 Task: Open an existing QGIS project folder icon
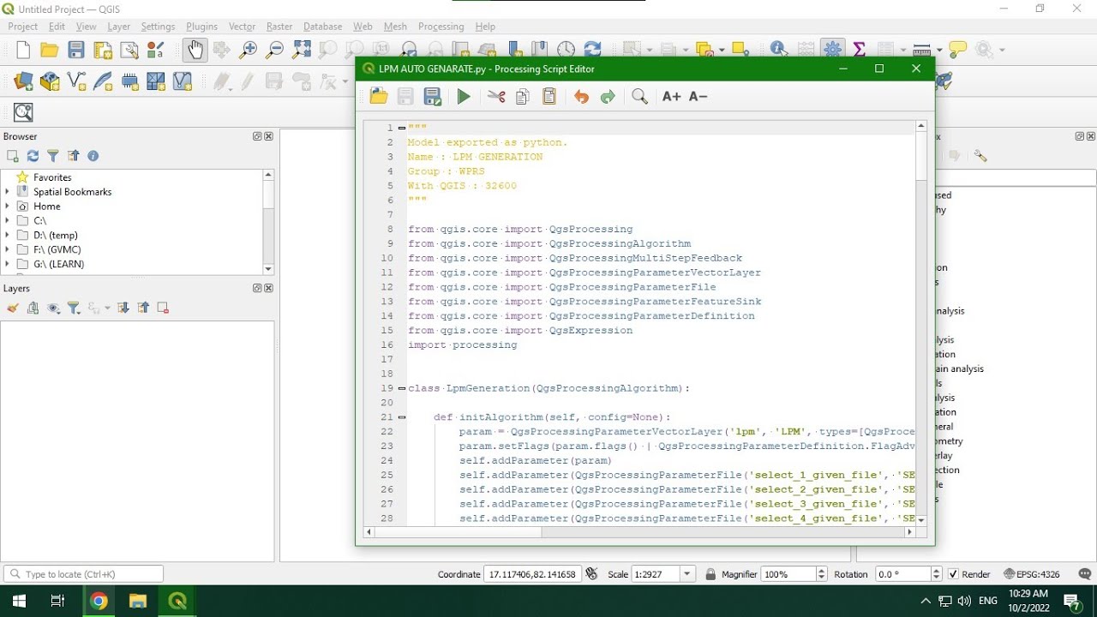coord(50,50)
